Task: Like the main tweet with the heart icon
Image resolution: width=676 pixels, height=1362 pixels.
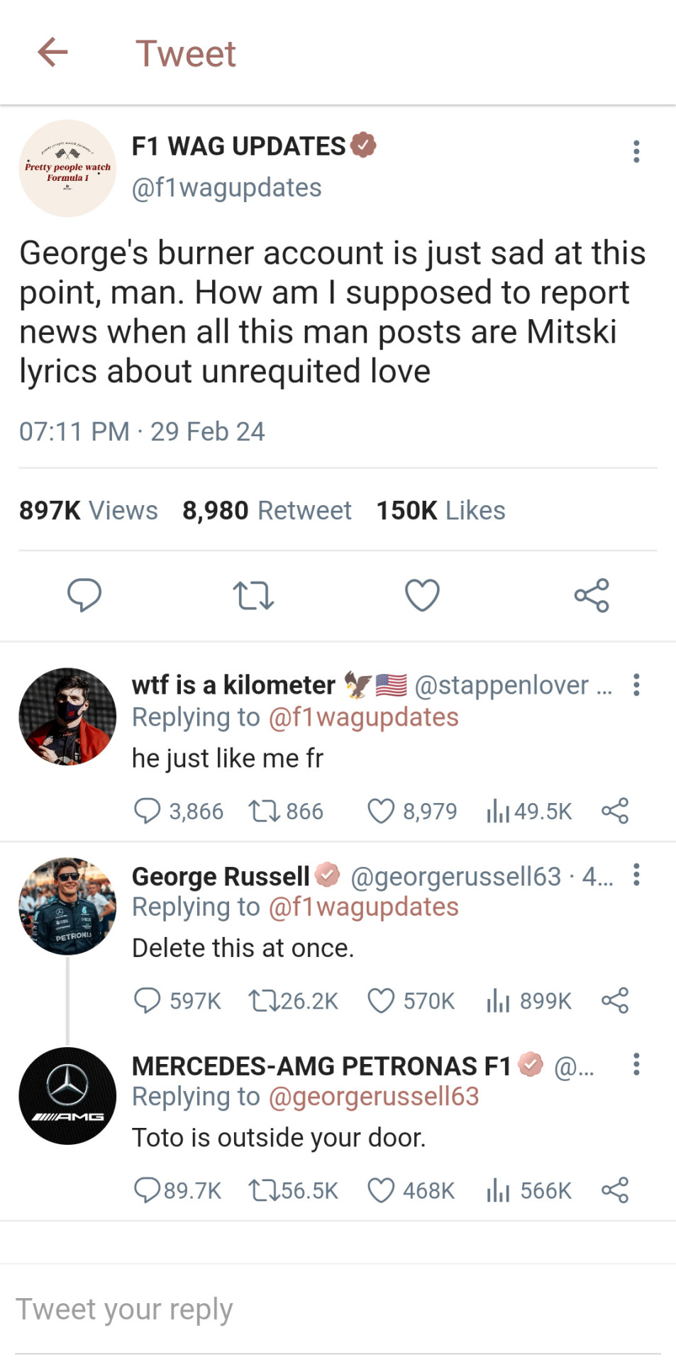Action: click(x=422, y=594)
